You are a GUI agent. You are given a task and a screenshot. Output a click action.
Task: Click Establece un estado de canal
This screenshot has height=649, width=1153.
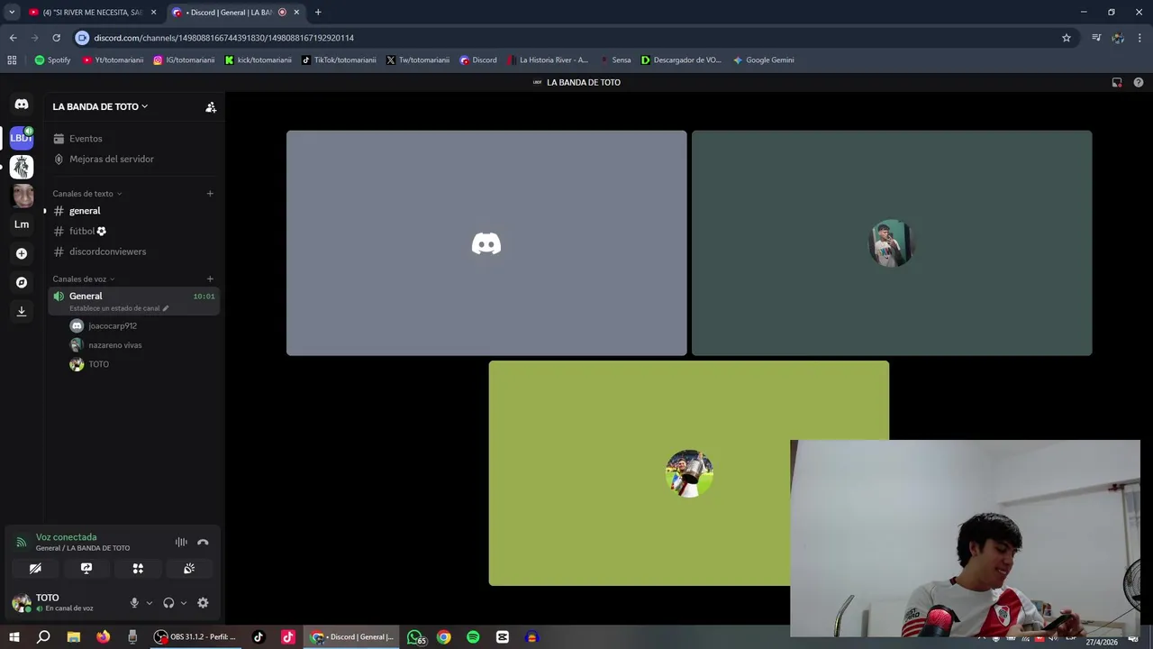[113, 308]
